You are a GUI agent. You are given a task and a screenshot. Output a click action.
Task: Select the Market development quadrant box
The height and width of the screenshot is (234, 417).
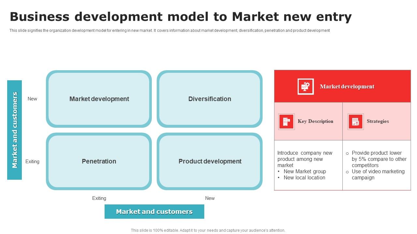pos(99,99)
